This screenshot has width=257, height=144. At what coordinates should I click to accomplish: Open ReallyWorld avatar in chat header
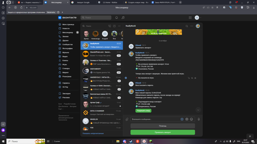coord(198,26)
